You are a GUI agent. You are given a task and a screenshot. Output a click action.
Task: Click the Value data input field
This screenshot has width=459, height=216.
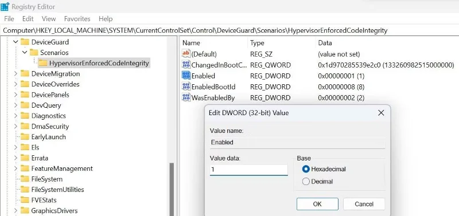(x=249, y=170)
